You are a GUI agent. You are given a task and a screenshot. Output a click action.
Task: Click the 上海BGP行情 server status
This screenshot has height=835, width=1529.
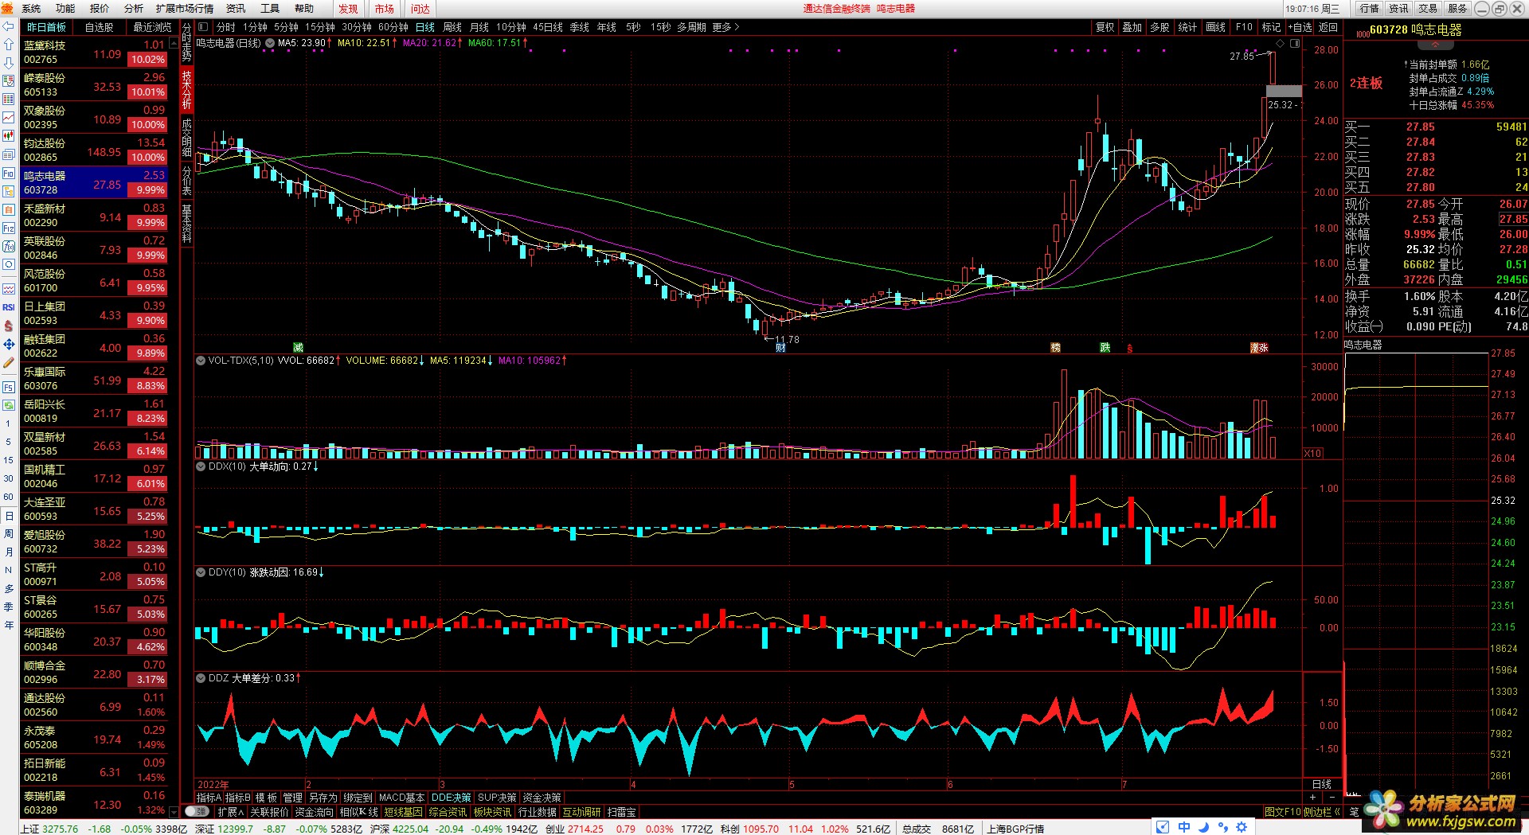1015,829
